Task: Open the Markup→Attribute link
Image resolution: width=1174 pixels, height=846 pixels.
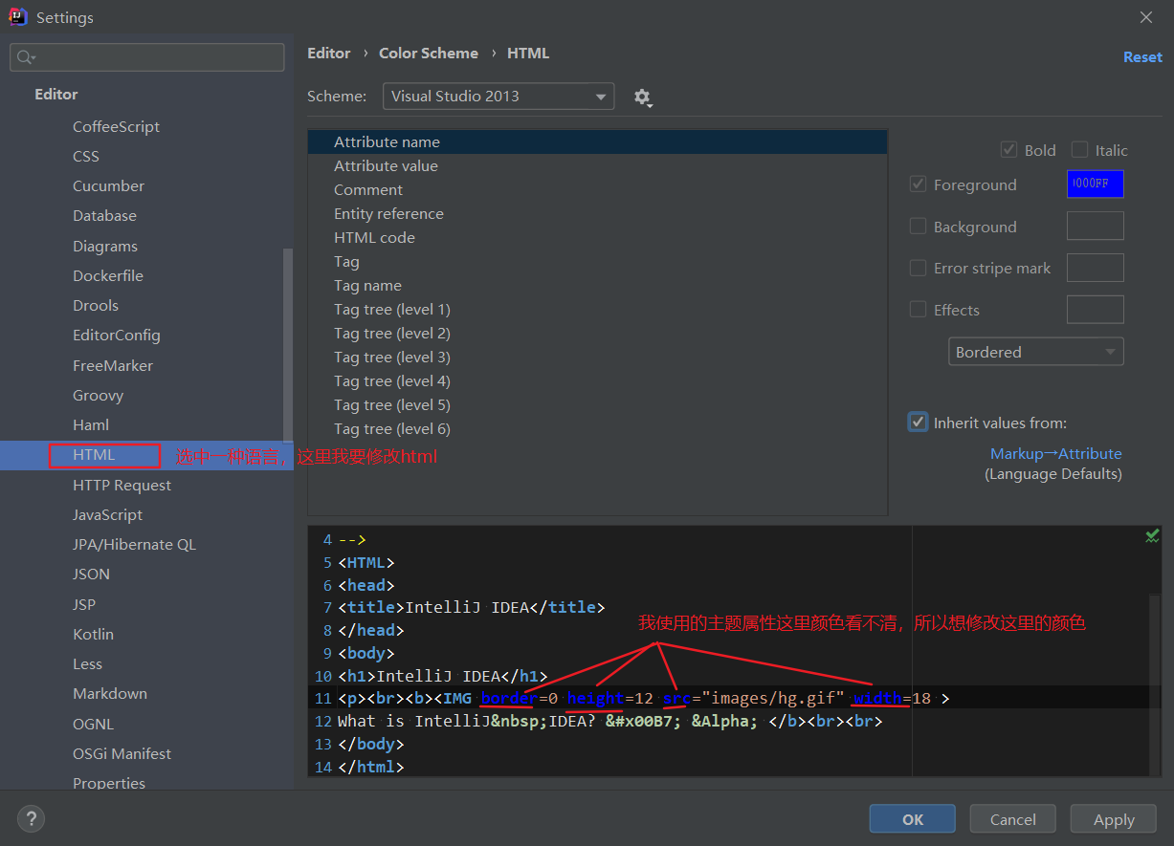Action: [1055, 453]
